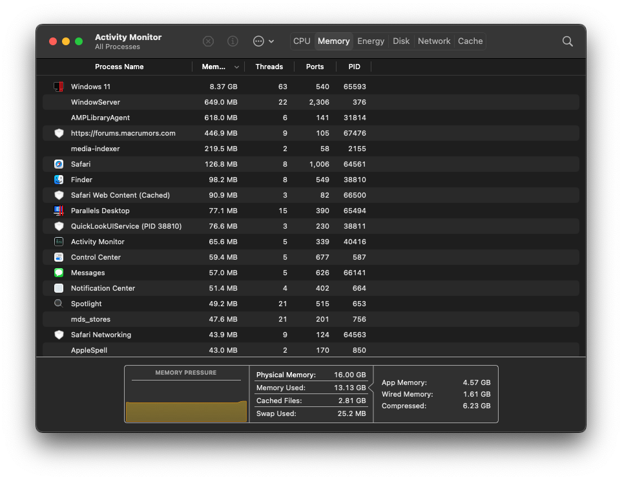The height and width of the screenshot is (480, 622).
Task: Click the Cached Files 2.81 GB value
Action: click(x=352, y=401)
